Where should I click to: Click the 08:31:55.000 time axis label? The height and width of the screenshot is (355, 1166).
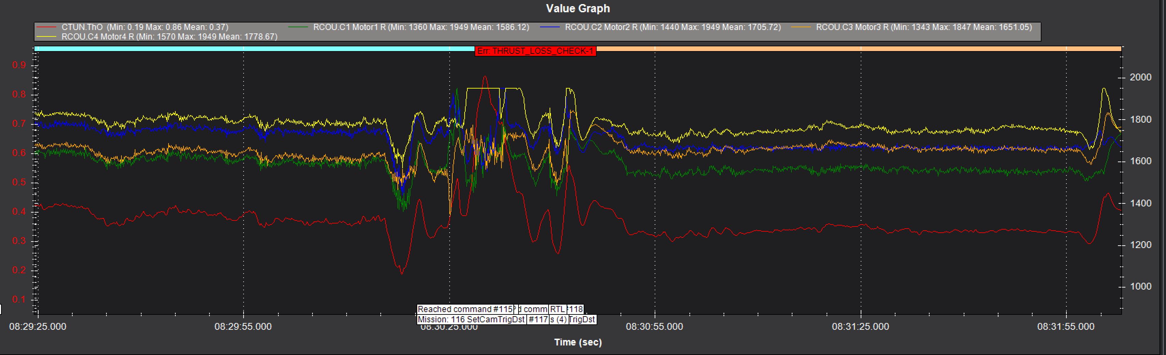pos(1066,326)
